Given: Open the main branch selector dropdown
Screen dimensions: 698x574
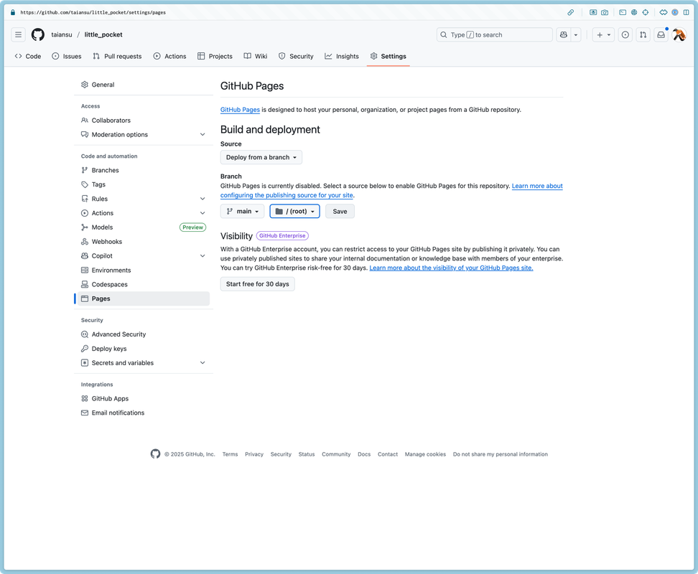Looking at the screenshot, I should 242,211.
